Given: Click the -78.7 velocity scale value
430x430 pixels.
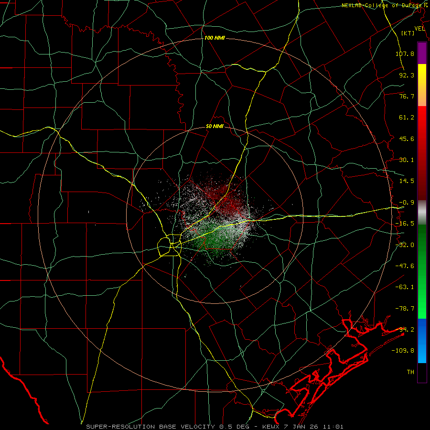Looking at the screenshot, I should (x=405, y=309).
